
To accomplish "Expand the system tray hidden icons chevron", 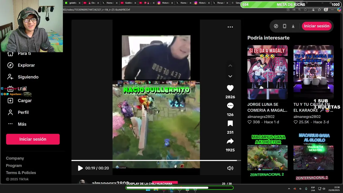I will [x=289, y=189].
